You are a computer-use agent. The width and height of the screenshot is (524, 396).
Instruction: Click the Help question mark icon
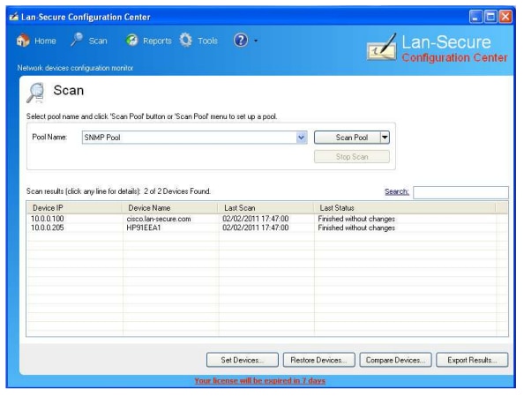[x=241, y=40]
